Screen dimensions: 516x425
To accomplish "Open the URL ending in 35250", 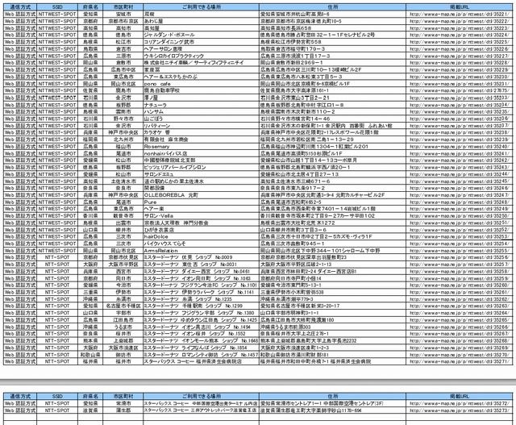I will [x=460, y=216].
